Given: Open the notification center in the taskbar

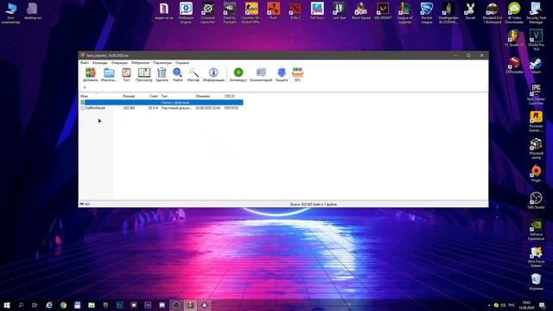Looking at the screenshot, I should pyautogui.click(x=542, y=305).
